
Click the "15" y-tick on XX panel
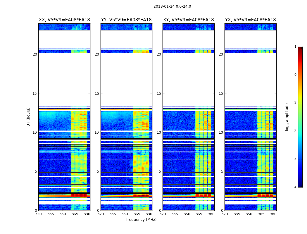click(x=35, y=94)
